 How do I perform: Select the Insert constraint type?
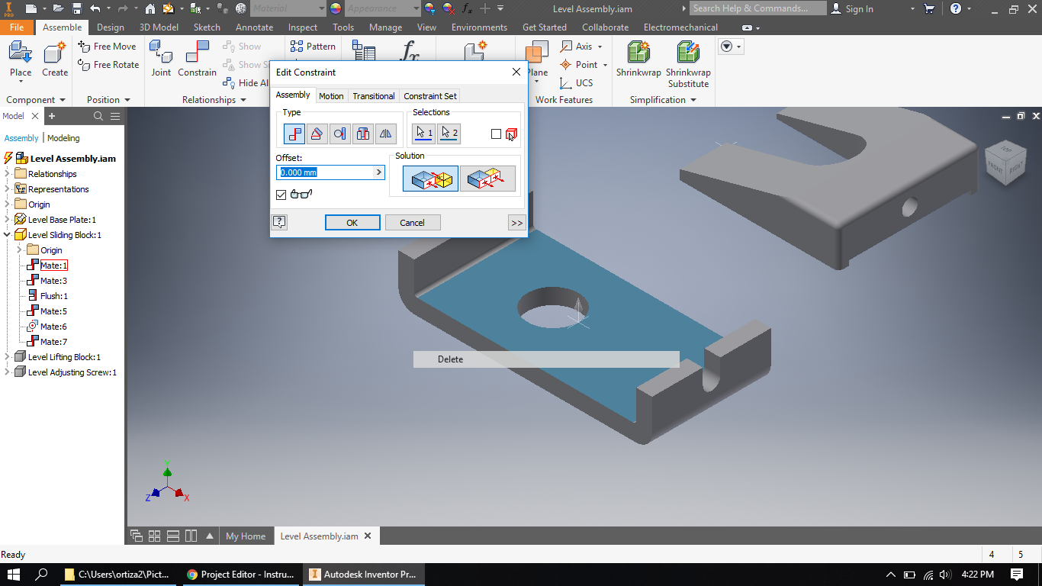(x=363, y=134)
